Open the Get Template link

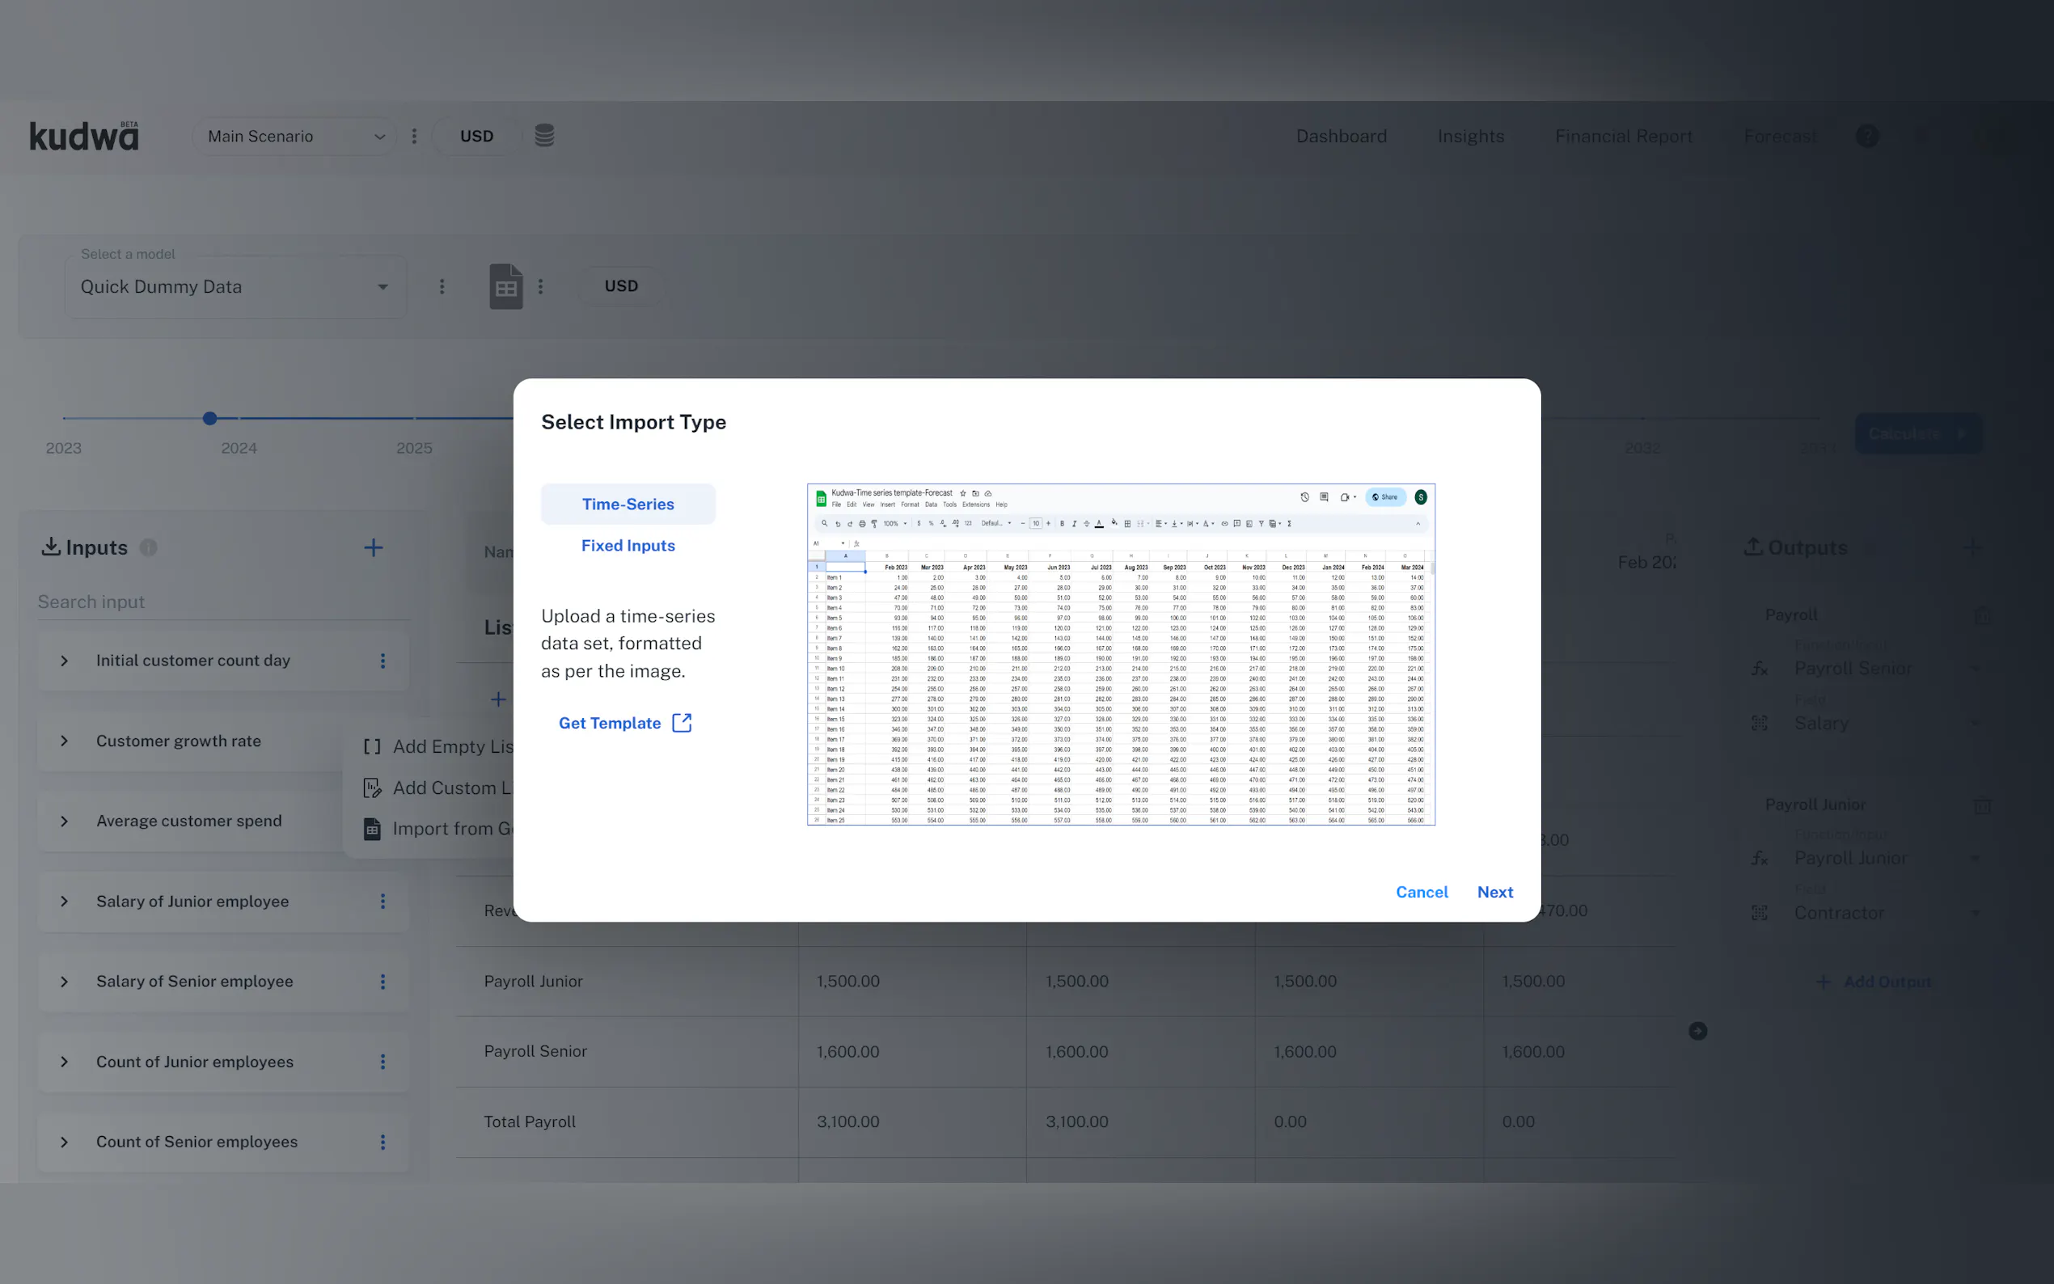coord(625,723)
